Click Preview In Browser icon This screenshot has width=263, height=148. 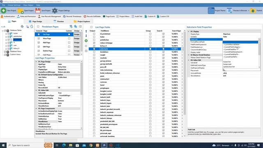(x=229, y=11)
